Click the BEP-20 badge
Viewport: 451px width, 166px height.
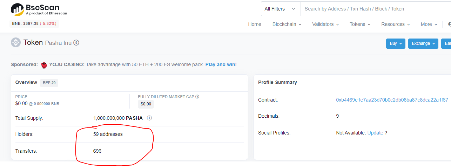pyautogui.click(x=49, y=83)
